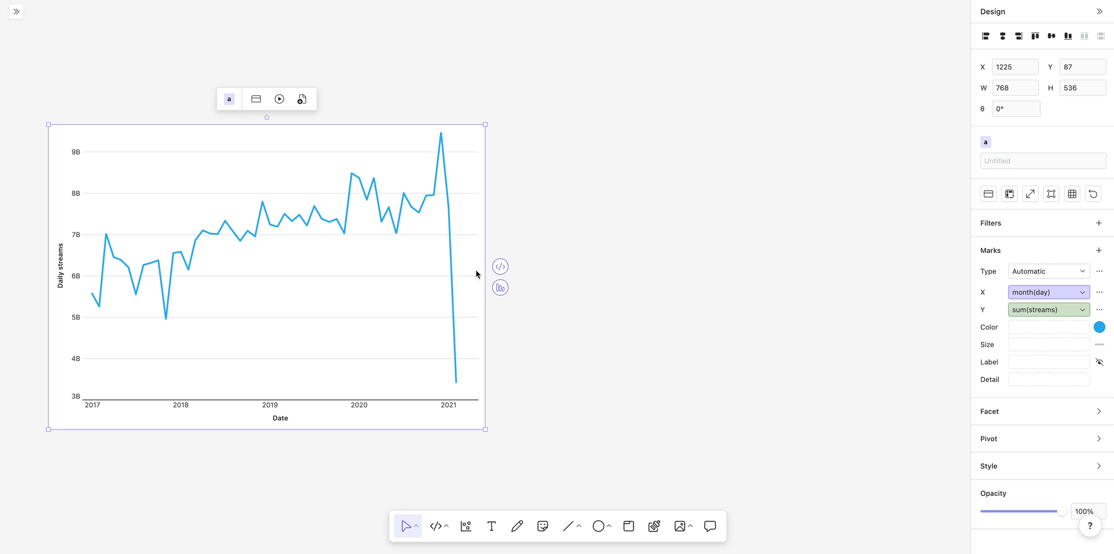Screen dimensions: 1114x554
Task: Click the reset undo-arrow icon in Design panel
Action: pos(1093,194)
